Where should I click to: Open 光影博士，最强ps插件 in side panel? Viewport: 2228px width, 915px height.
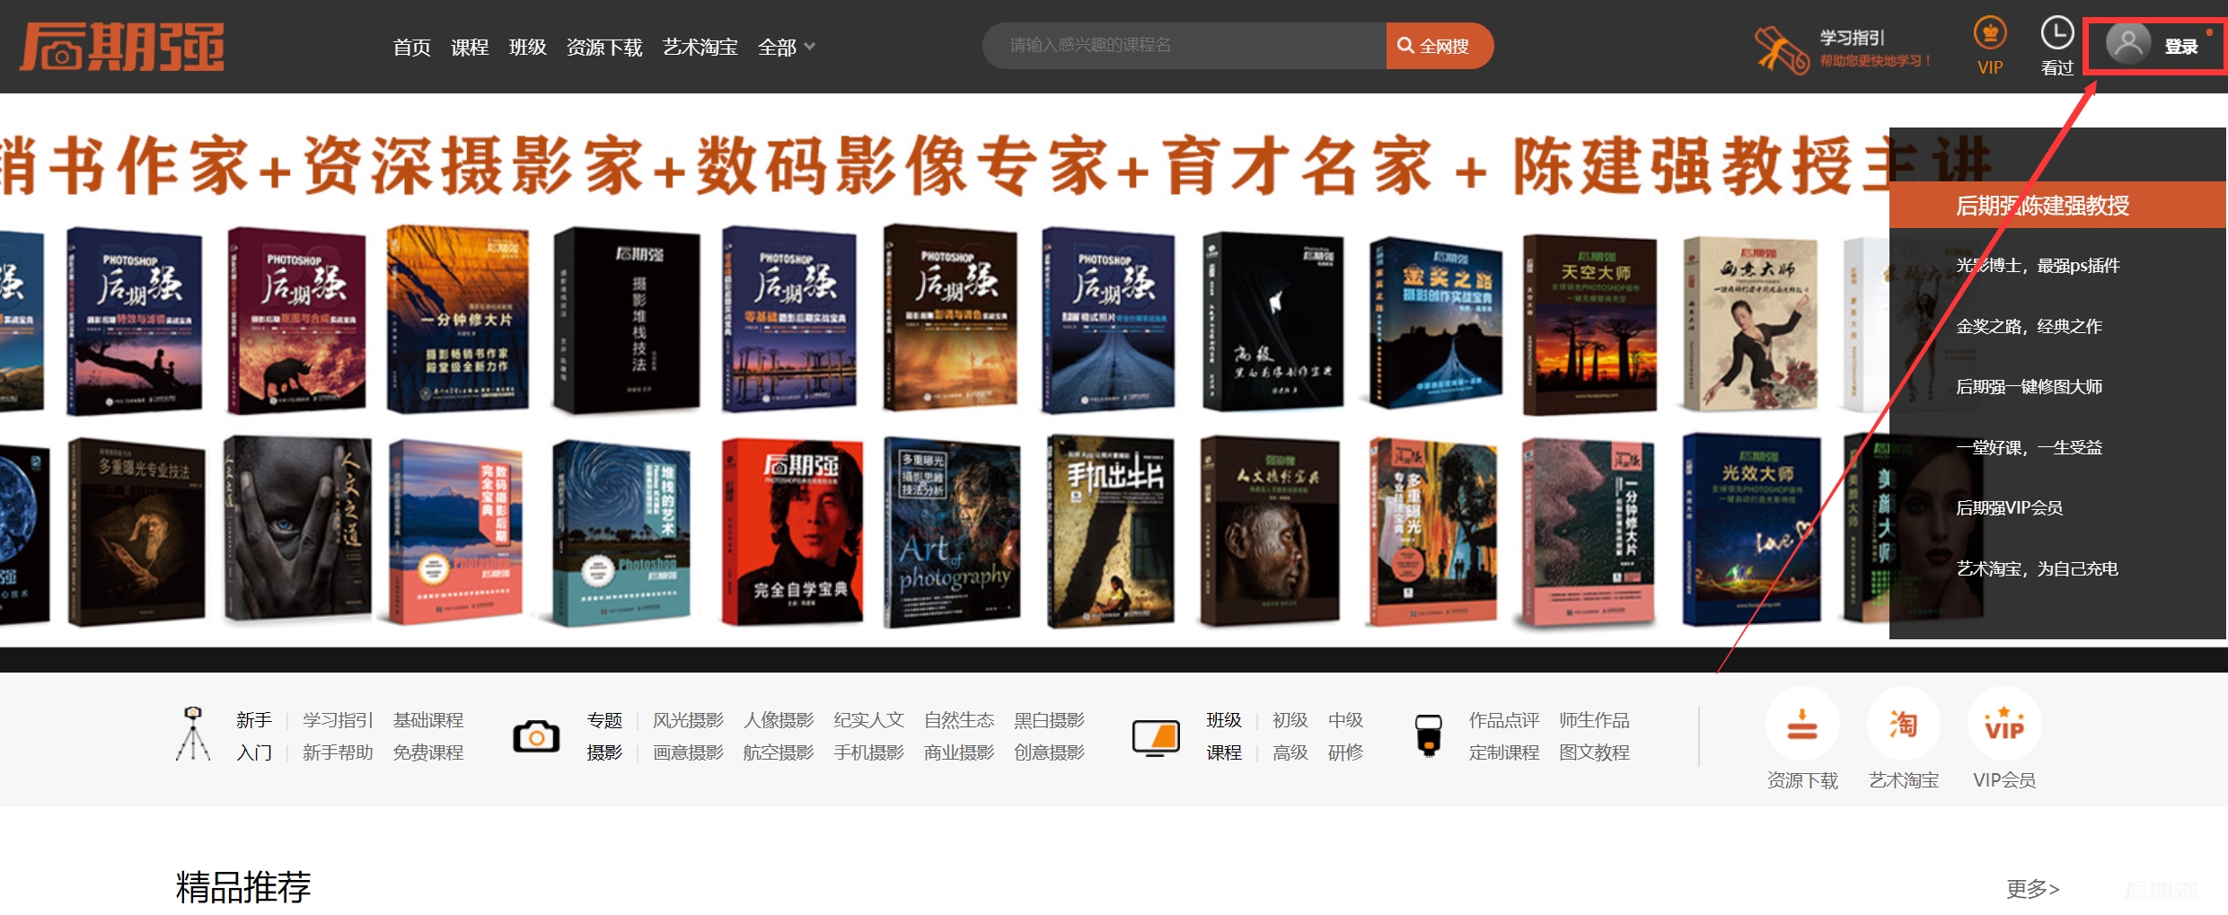pyautogui.click(x=2038, y=265)
